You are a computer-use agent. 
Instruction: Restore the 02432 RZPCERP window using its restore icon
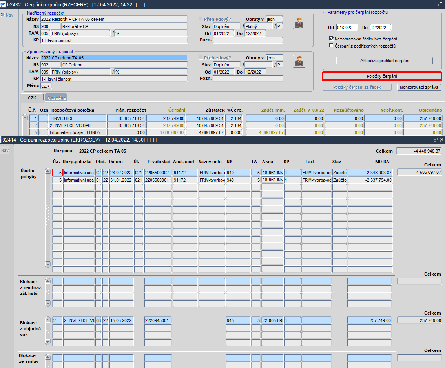coord(440,4)
